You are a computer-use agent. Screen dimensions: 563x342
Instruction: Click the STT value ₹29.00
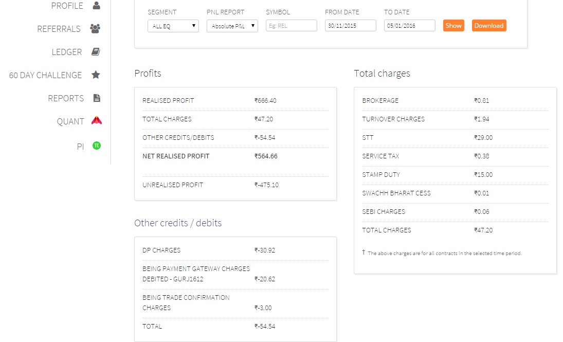(x=483, y=138)
